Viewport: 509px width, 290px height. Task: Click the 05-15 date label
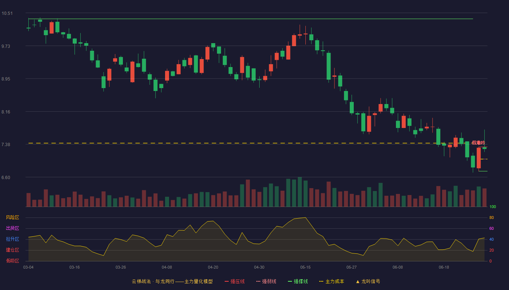click(305, 267)
